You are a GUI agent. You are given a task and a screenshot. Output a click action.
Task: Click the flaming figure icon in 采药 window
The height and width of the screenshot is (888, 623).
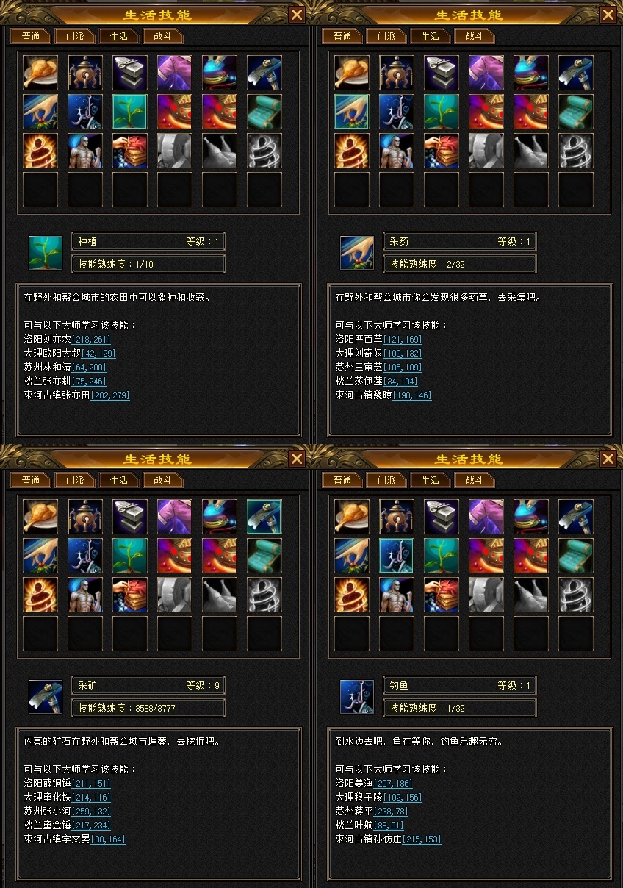click(x=352, y=151)
